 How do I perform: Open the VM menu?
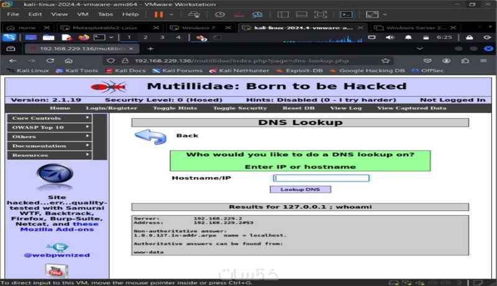pyautogui.click(x=83, y=14)
